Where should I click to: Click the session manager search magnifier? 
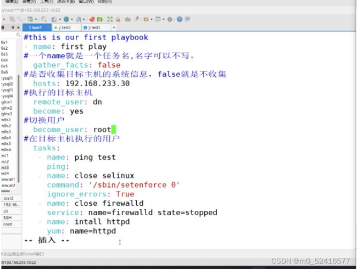pyautogui.click(x=19, y=35)
